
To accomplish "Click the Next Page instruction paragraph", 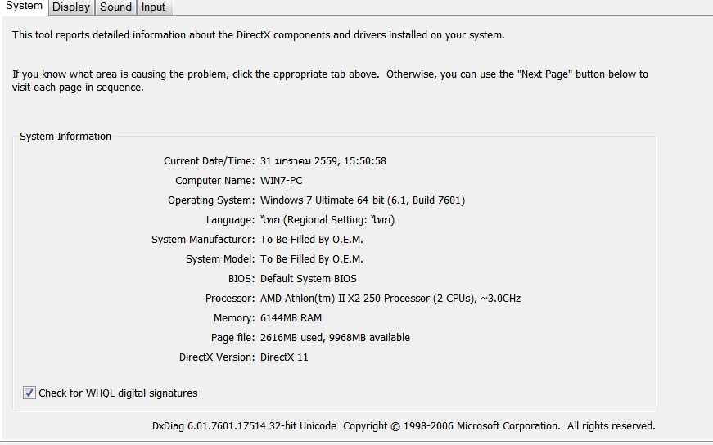I will (x=330, y=80).
